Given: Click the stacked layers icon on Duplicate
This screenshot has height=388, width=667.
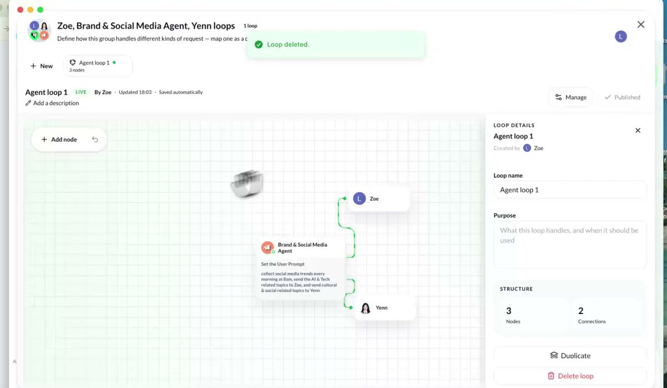Looking at the screenshot, I should [x=554, y=355].
